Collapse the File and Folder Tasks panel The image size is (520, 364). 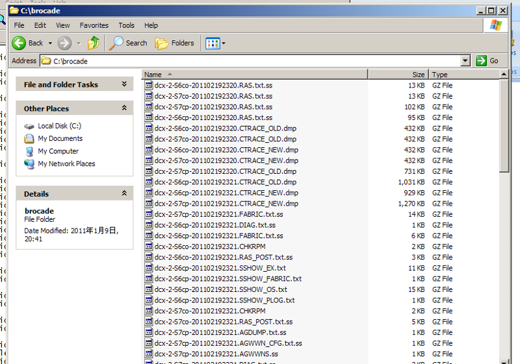coord(124,84)
